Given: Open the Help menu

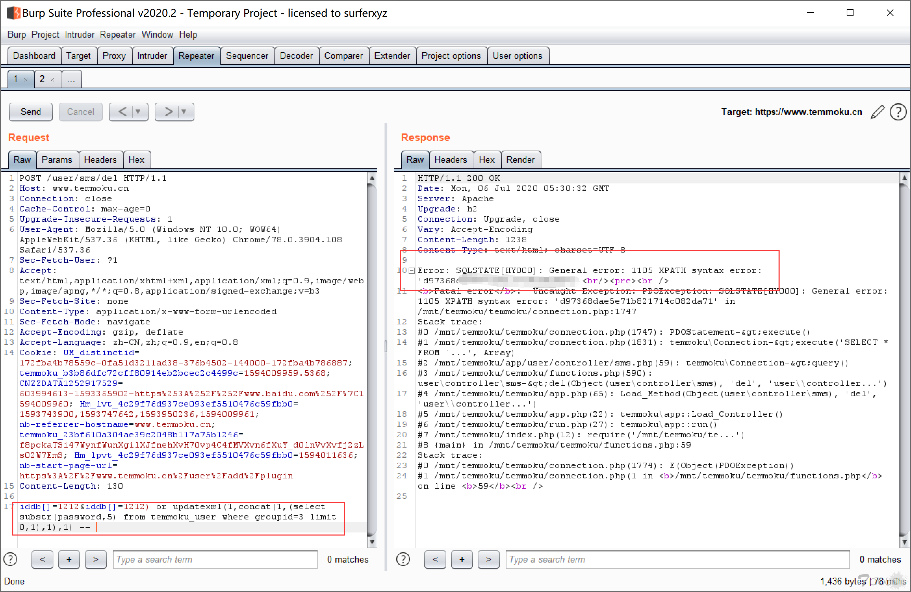Looking at the screenshot, I should click(188, 35).
